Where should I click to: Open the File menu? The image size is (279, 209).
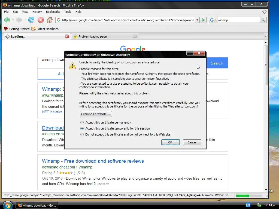pos(6,12)
